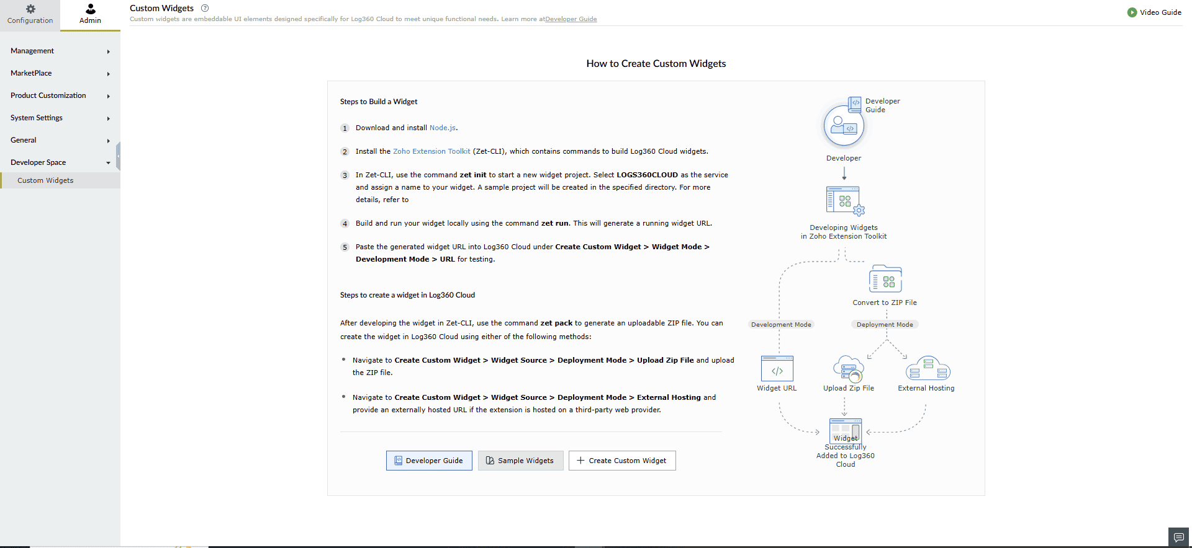Expand the Management menu arrow
This screenshot has height=548, width=1192.
tap(108, 51)
